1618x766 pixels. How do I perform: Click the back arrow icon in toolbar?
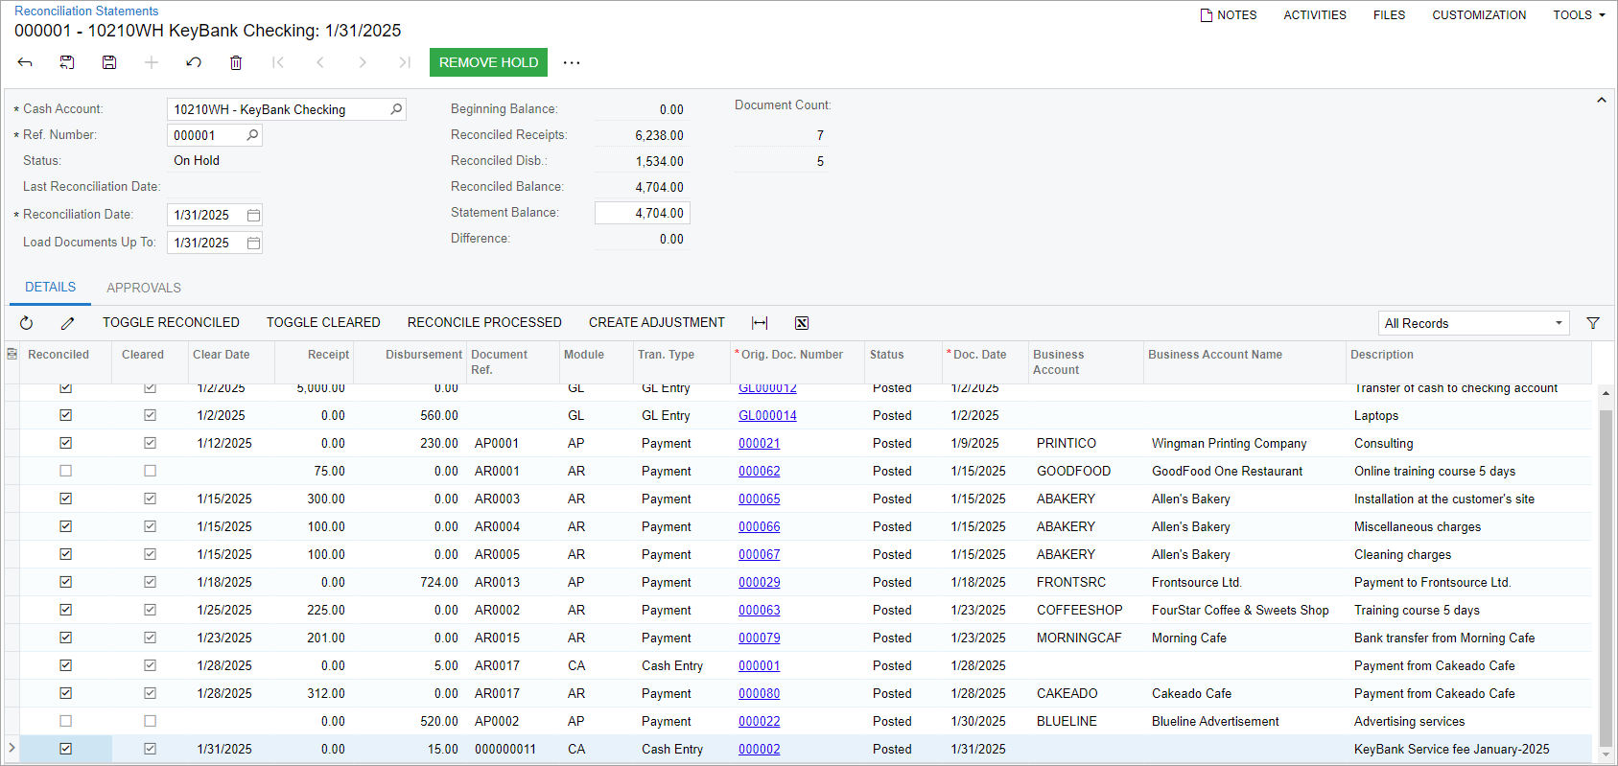pos(25,62)
